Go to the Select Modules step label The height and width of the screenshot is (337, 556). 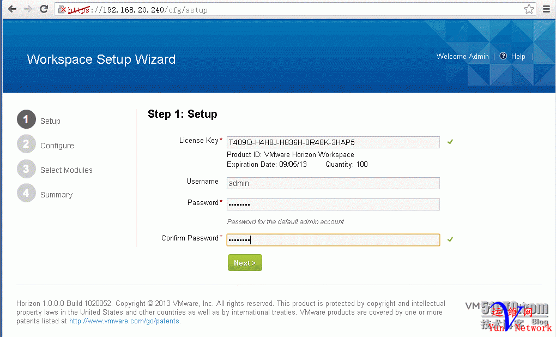(x=67, y=170)
